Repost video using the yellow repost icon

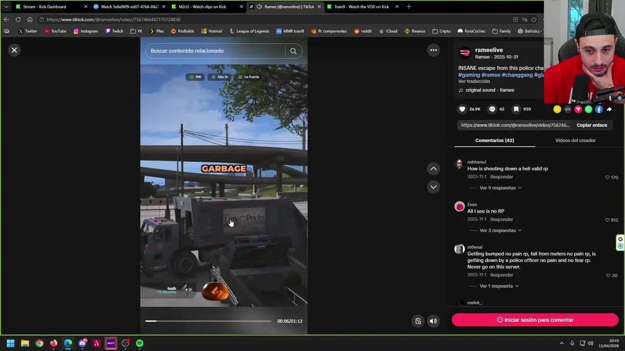[557, 109]
